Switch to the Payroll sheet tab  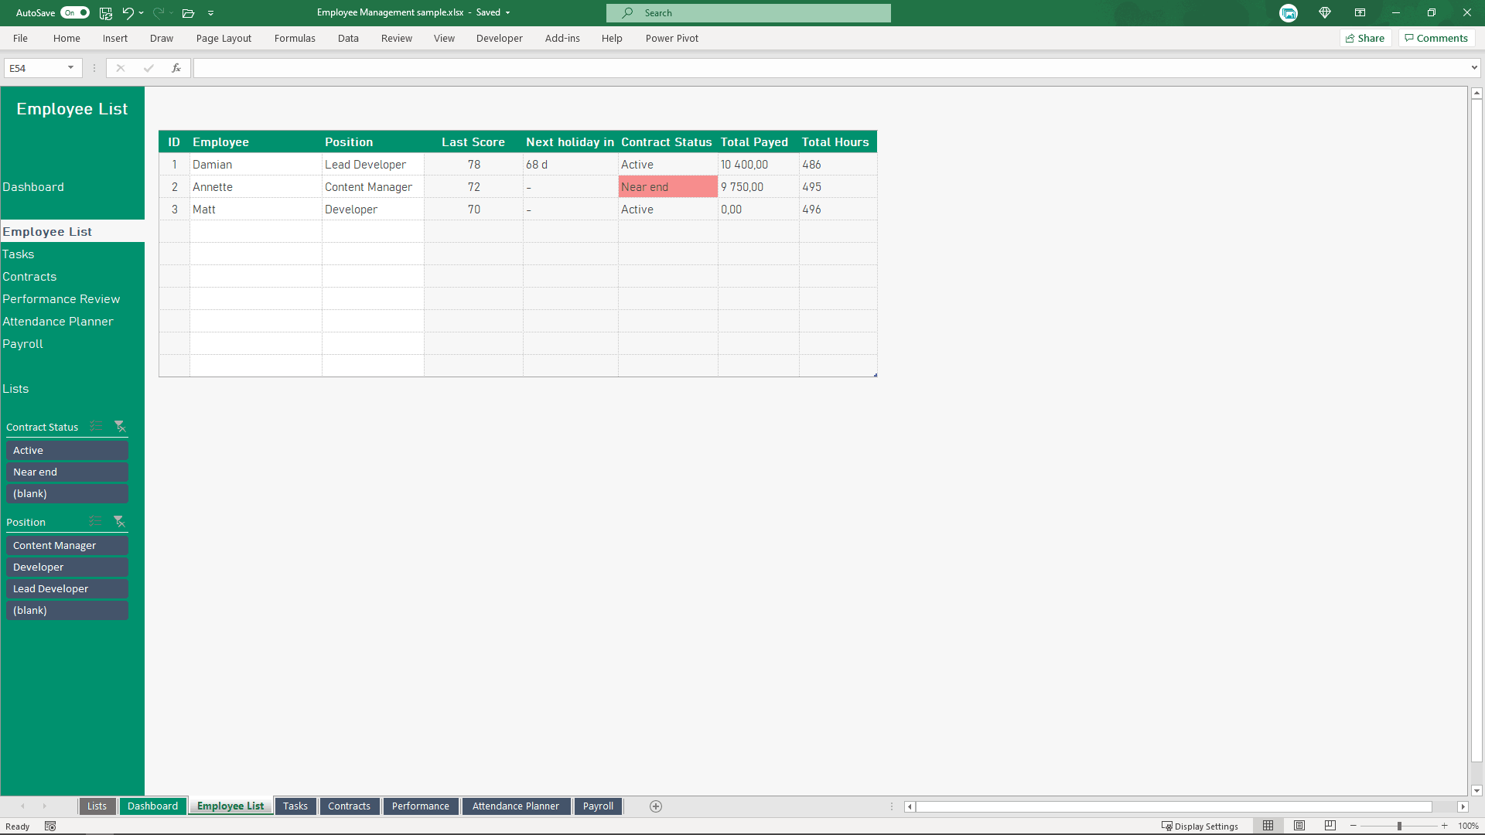tap(598, 806)
